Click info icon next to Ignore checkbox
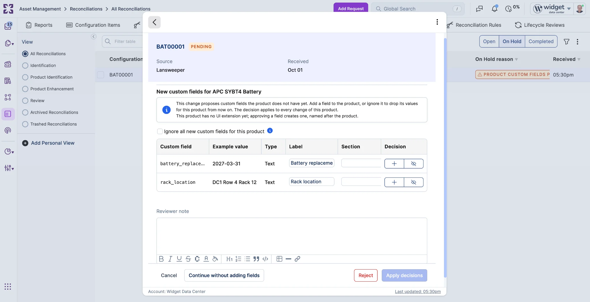The height and width of the screenshot is (302, 590). coord(270,131)
